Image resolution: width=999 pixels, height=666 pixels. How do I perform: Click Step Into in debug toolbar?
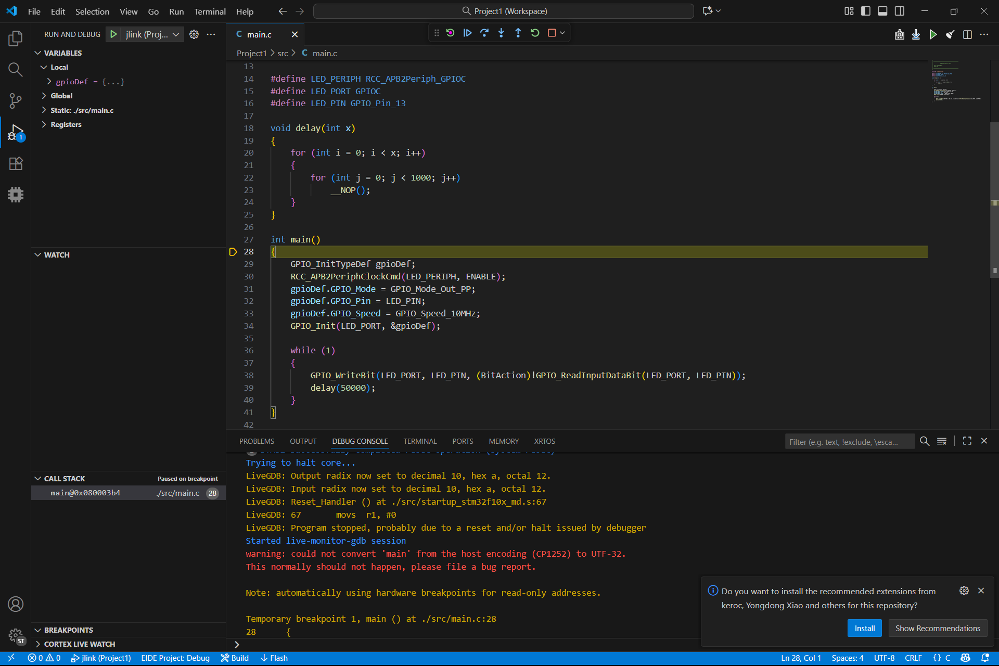[501, 33]
